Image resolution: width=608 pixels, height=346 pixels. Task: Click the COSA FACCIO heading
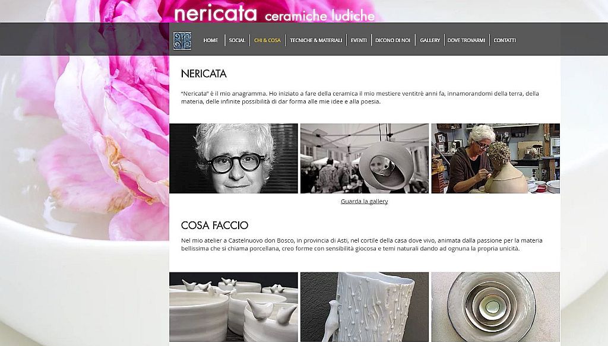(214, 225)
